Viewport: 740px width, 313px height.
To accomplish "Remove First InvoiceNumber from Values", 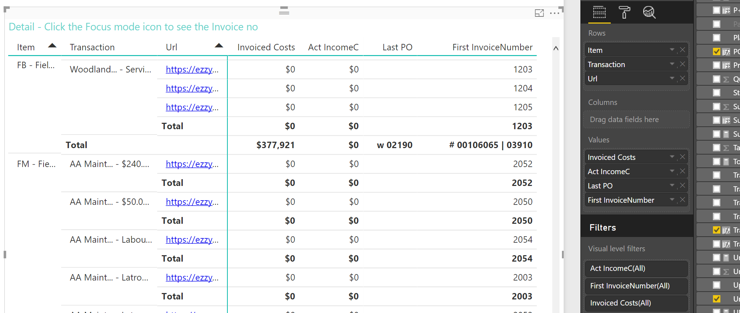I will [682, 200].
